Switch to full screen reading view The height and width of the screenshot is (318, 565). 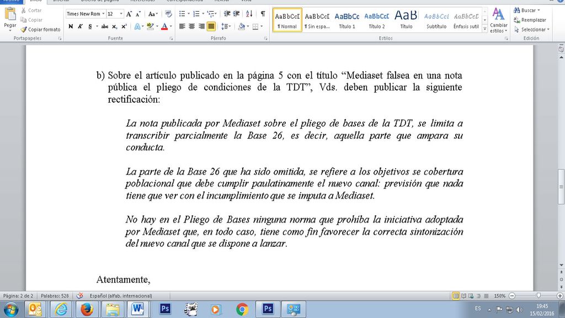(463, 296)
